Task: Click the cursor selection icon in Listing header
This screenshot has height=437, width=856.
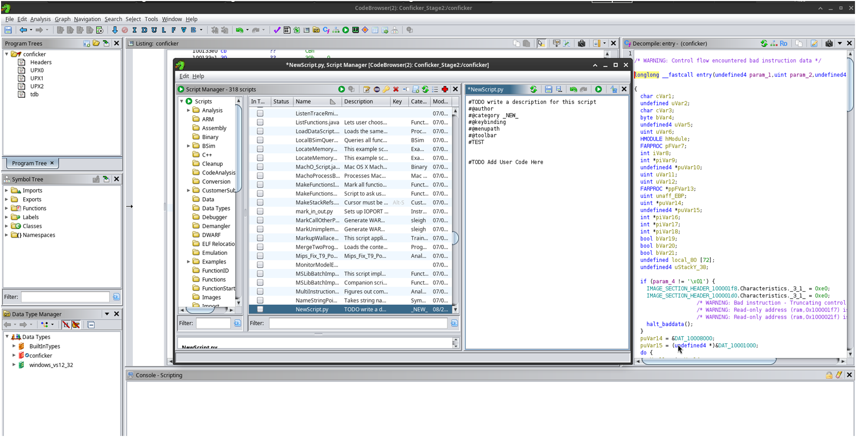Action: click(541, 43)
